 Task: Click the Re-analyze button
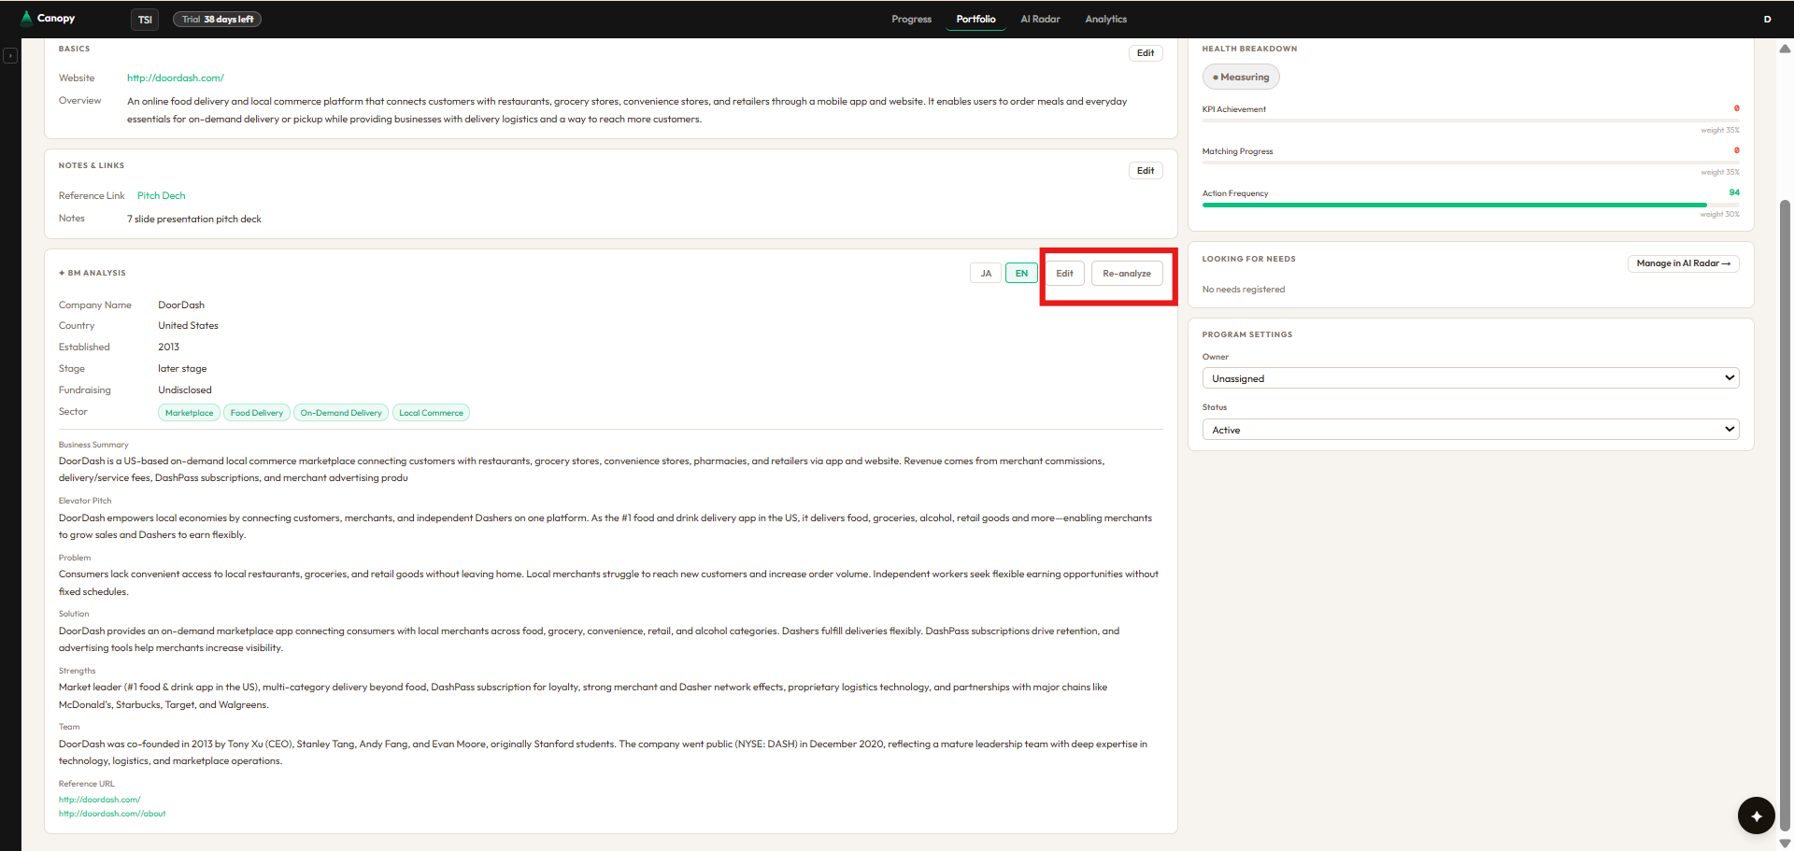click(x=1127, y=274)
